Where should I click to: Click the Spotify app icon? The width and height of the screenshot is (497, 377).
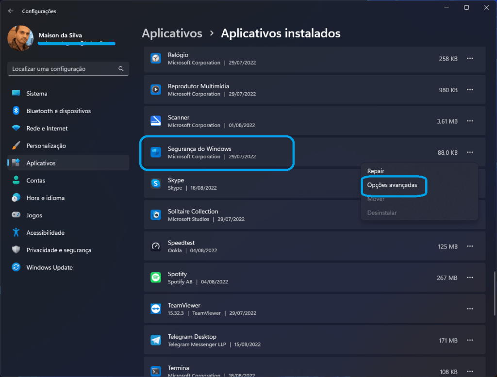[x=156, y=278]
